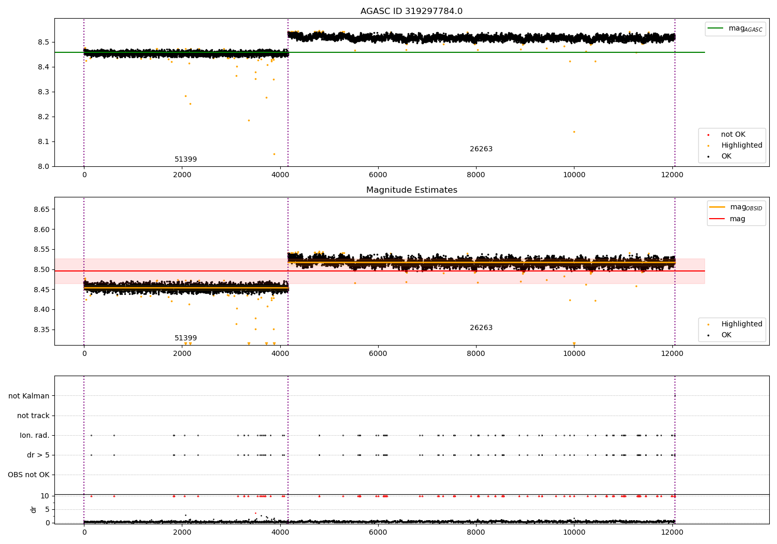Select the red 'mag' legend entry in middle panel

(x=727, y=219)
